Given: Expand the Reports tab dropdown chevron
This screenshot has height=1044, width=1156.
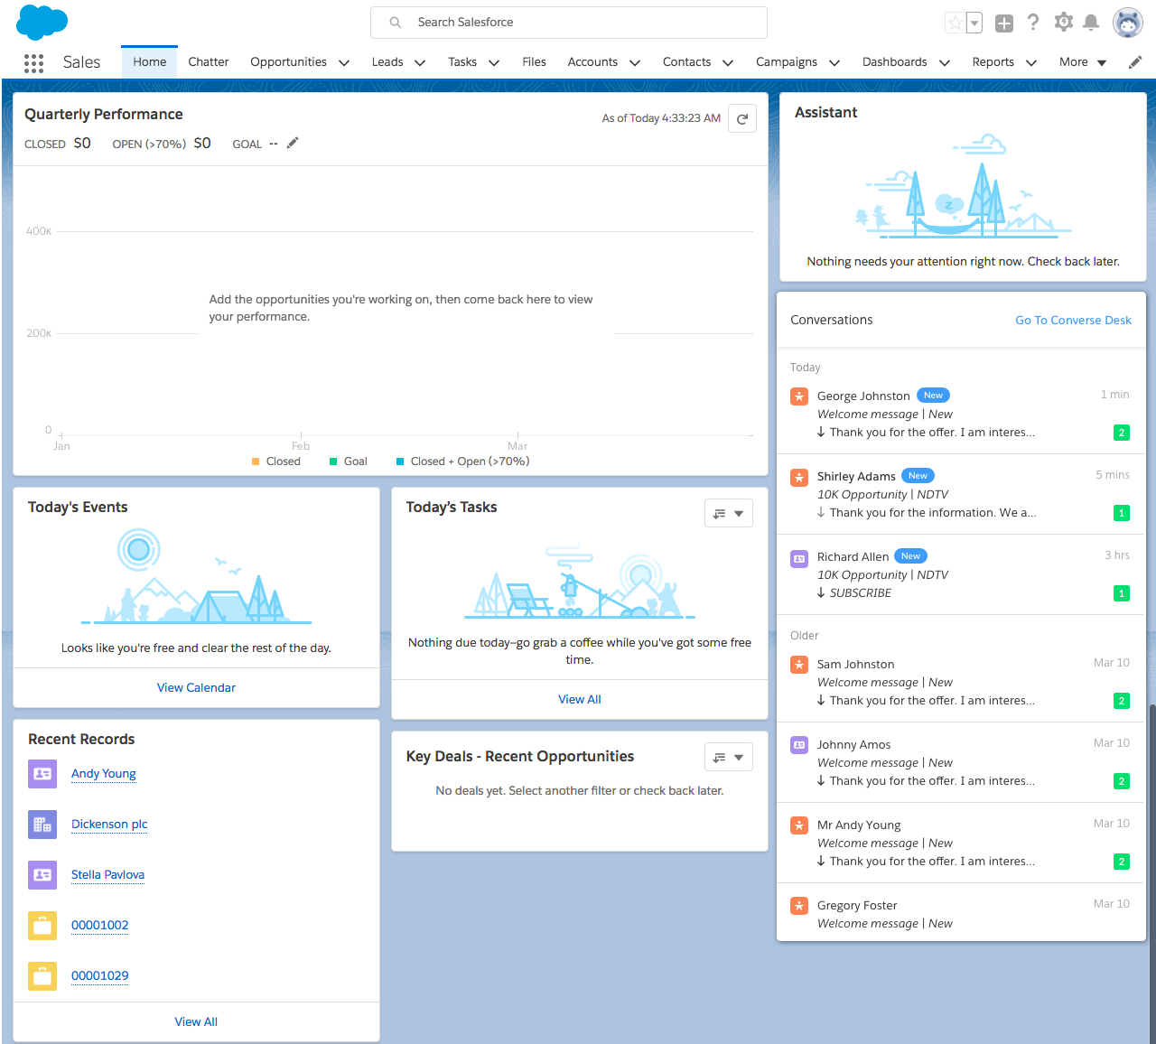Looking at the screenshot, I should pyautogui.click(x=1031, y=63).
